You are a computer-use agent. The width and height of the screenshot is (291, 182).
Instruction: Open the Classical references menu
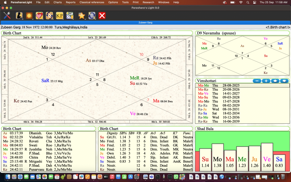tap(92, 2)
